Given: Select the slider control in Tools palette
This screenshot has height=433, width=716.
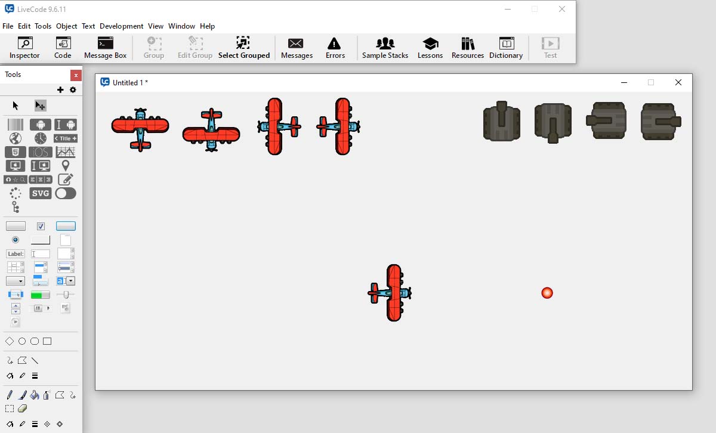Looking at the screenshot, I should 66,295.
